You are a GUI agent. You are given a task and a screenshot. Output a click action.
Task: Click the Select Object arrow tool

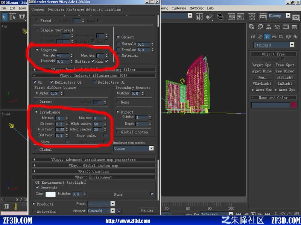[x=4, y=17]
